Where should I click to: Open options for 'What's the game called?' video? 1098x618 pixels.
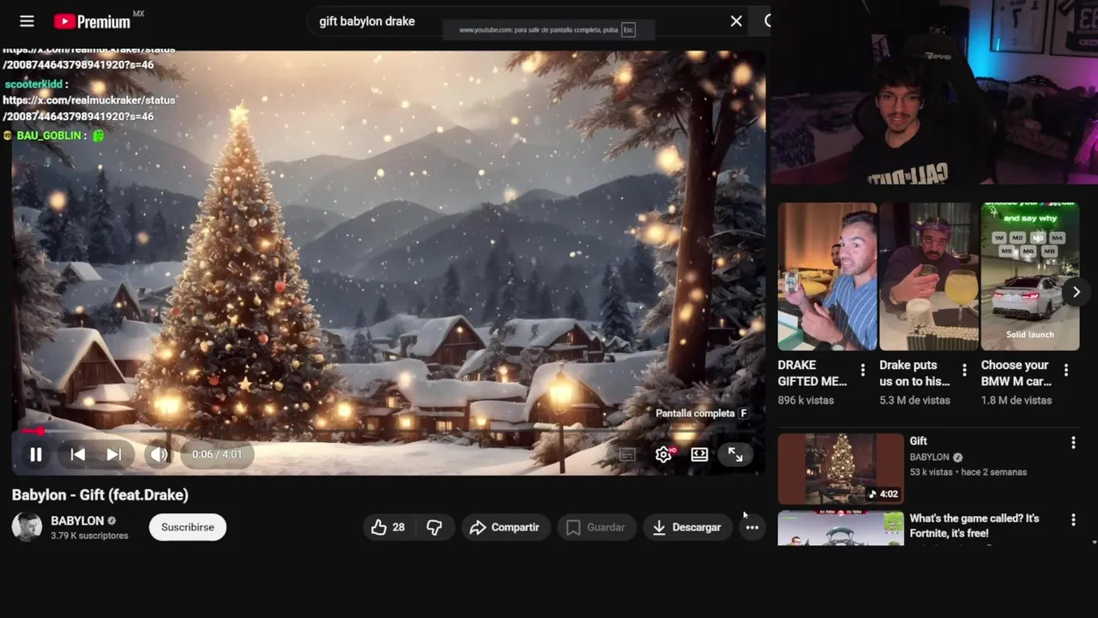1073,520
